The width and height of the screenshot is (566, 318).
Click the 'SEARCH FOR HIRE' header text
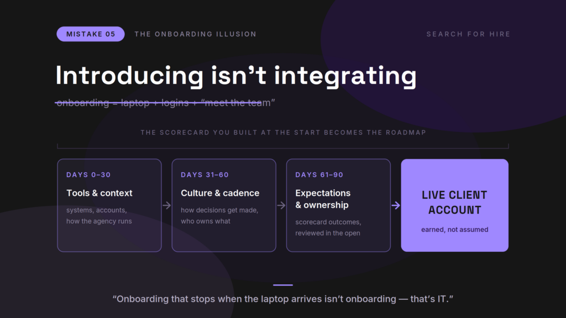(468, 34)
